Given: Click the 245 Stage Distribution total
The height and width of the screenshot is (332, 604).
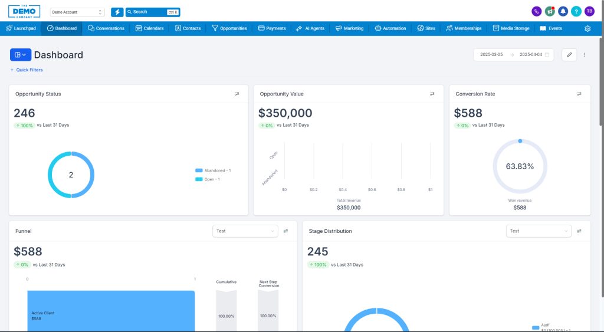Looking at the screenshot, I should 317,251.
